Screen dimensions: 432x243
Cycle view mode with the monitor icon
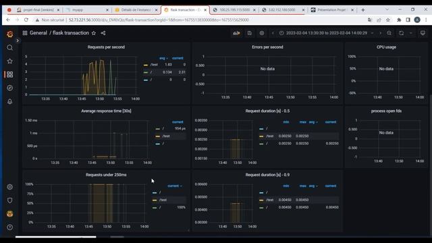point(423,33)
